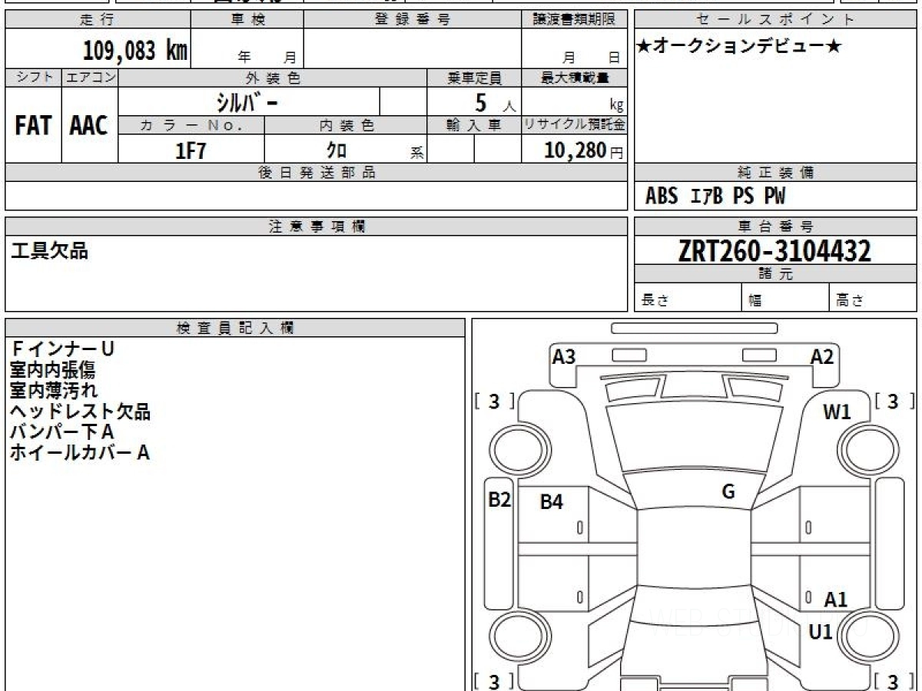Select the 長さ dimension cell
This screenshot has width=922, height=691.
click(x=688, y=298)
